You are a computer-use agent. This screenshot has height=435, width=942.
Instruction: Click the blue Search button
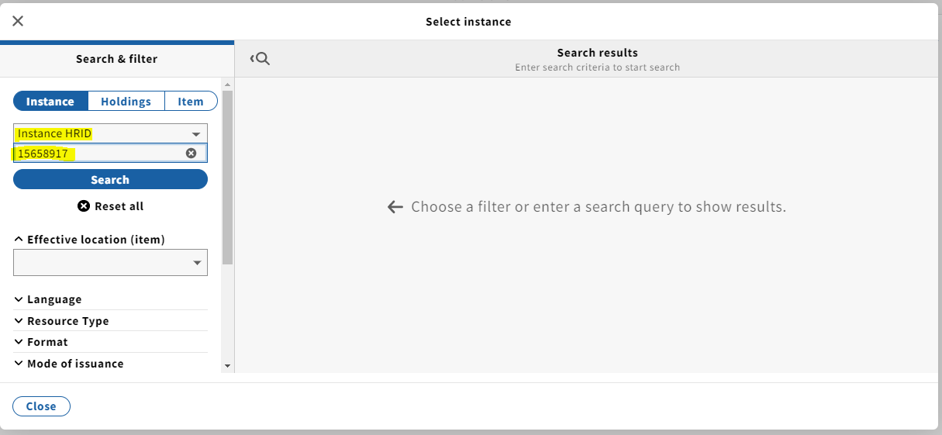(x=110, y=179)
